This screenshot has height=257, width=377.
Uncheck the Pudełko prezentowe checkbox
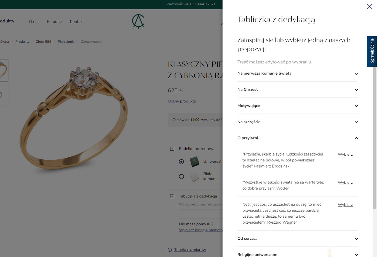pyautogui.click(x=172, y=149)
